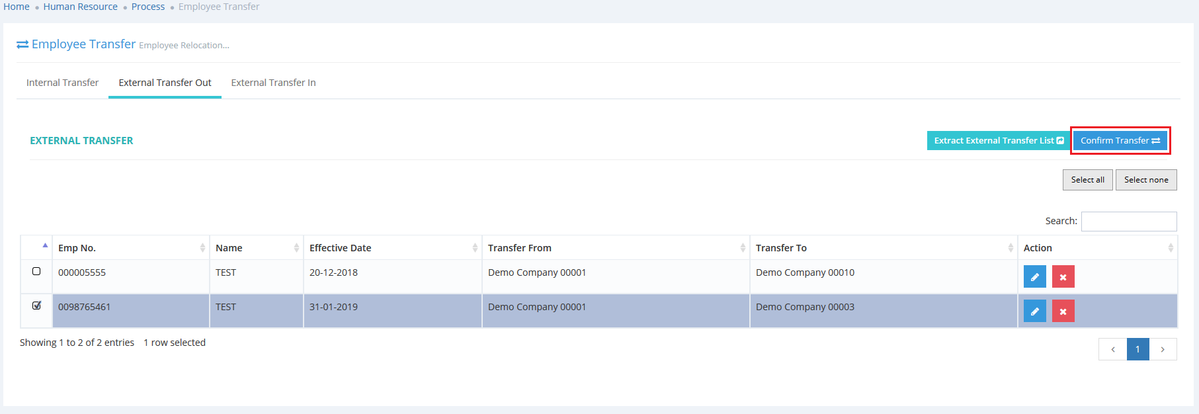Tick the checkbox for employee 000005555
The image size is (1199, 414).
36,271
